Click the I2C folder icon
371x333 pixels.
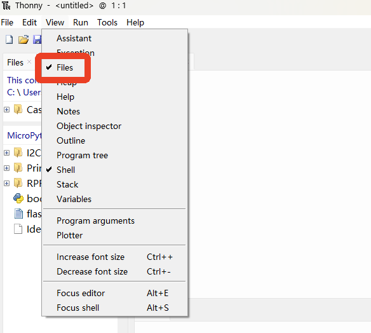click(18, 153)
